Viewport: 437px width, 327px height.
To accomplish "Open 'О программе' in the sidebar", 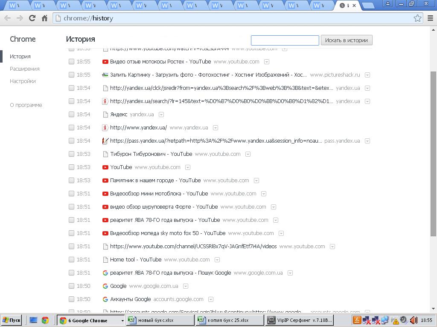I will 26,105.
